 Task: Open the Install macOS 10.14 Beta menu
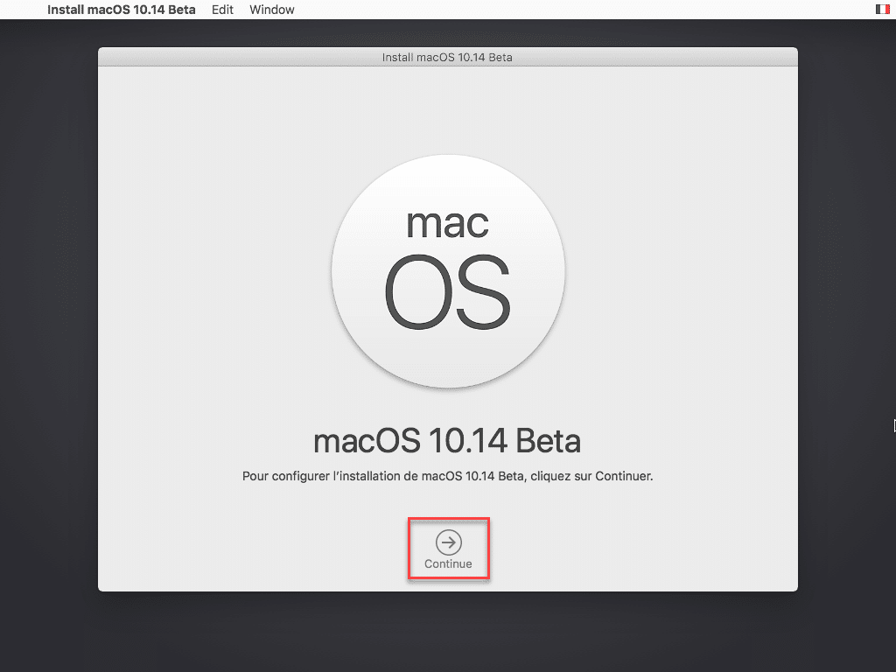tap(121, 10)
